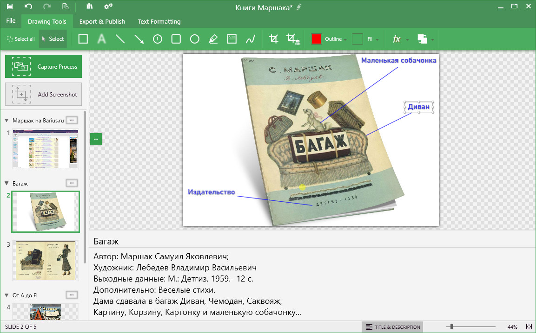Screen dimensions: 536x333
Task: Click the 'SLIDE 2 OF 5' status text
Action: [20, 327]
